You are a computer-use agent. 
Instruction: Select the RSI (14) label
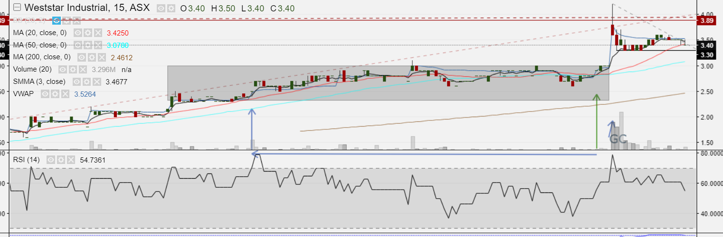coord(28,160)
